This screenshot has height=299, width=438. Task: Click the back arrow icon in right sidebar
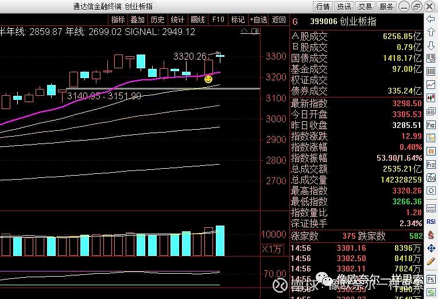pos(431,19)
